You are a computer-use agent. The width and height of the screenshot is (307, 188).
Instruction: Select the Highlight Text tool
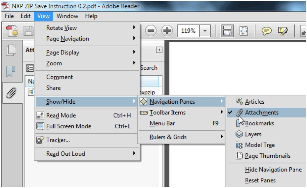(283, 31)
